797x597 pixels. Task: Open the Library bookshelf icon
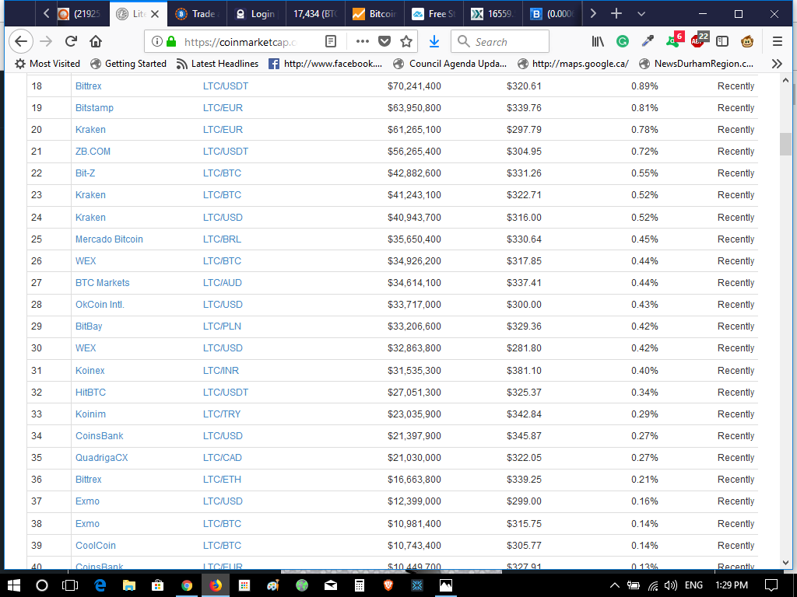pos(598,42)
